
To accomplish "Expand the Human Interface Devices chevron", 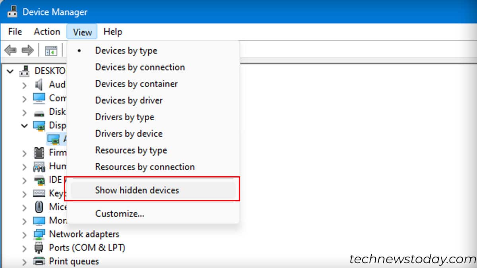I will tap(25, 167).
